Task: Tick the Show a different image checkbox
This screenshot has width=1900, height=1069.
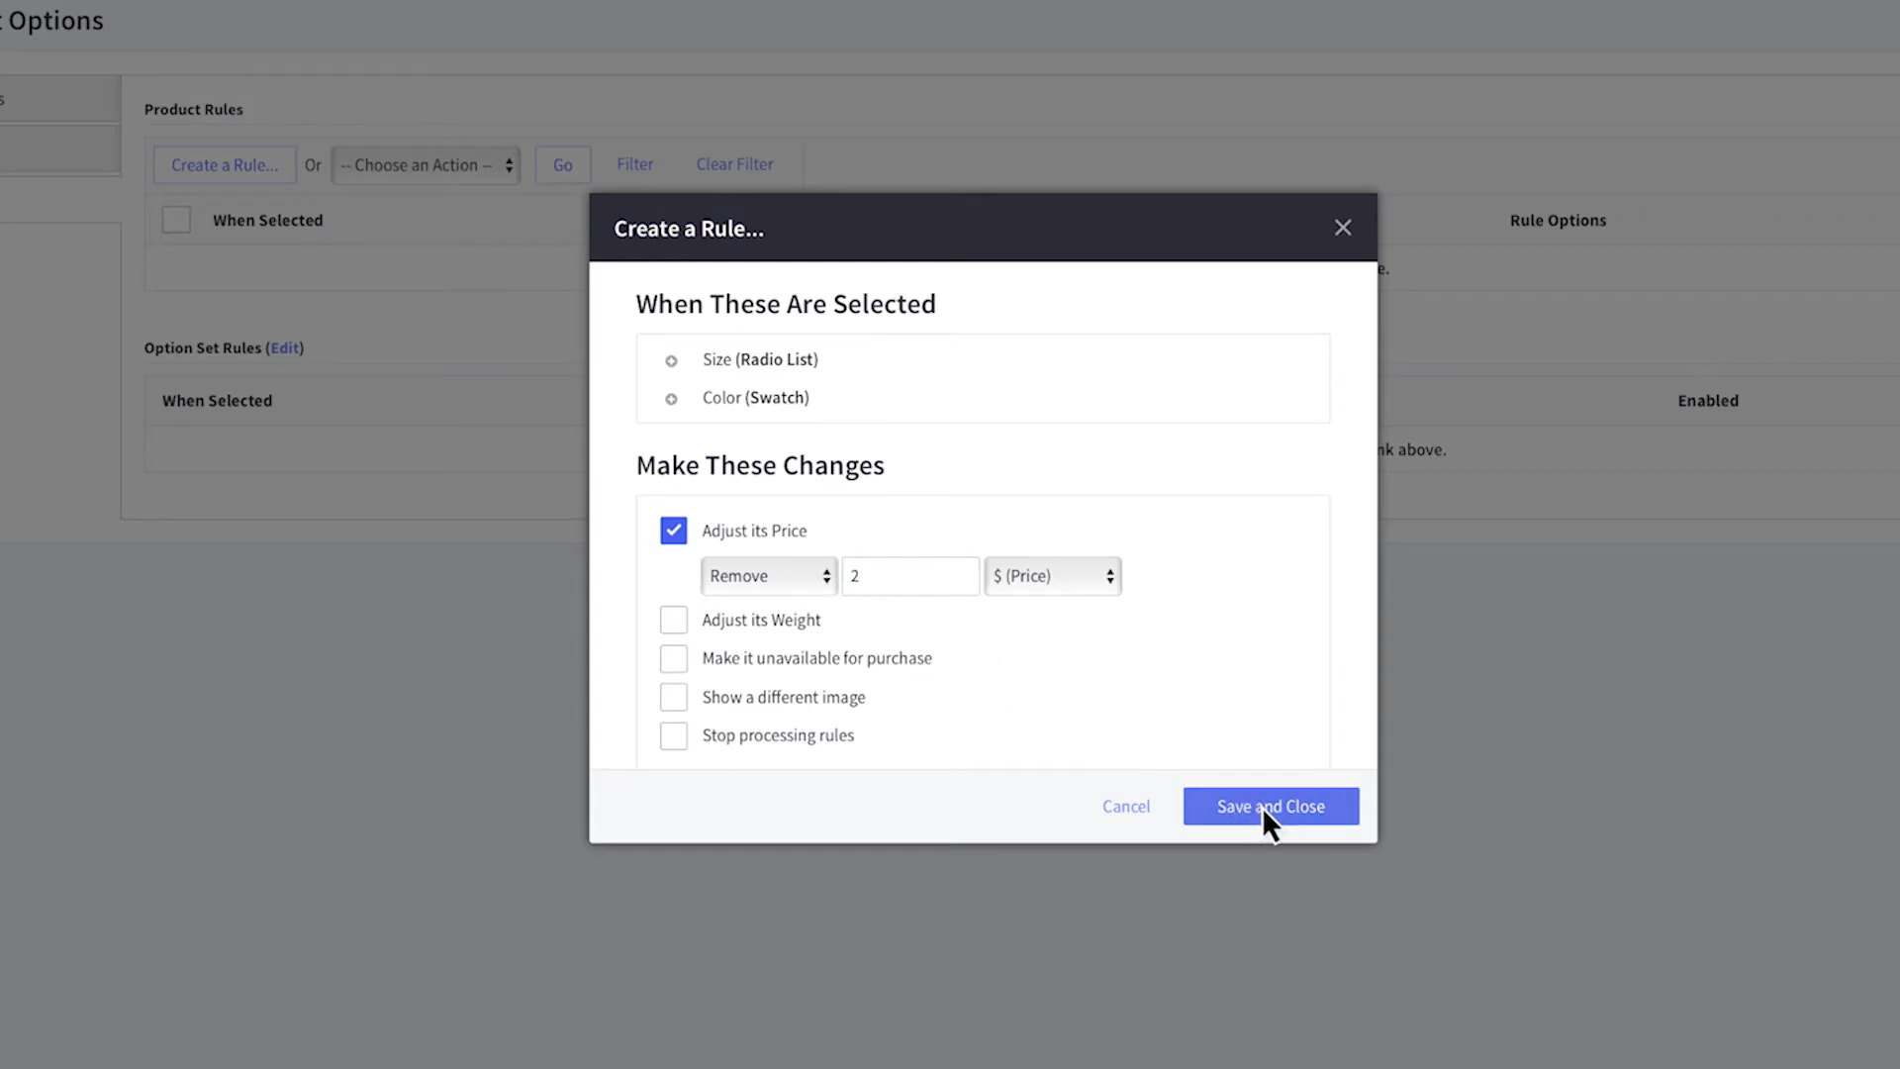Action: (673, 697)
